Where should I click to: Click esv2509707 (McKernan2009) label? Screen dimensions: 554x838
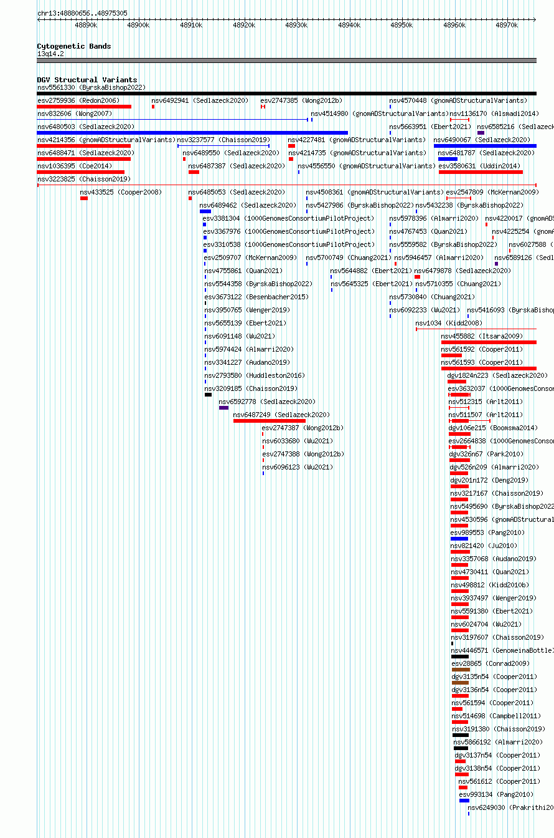coord(251,258)
